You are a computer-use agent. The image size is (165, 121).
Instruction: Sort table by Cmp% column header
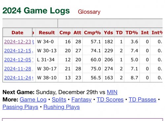click(92, 32)
